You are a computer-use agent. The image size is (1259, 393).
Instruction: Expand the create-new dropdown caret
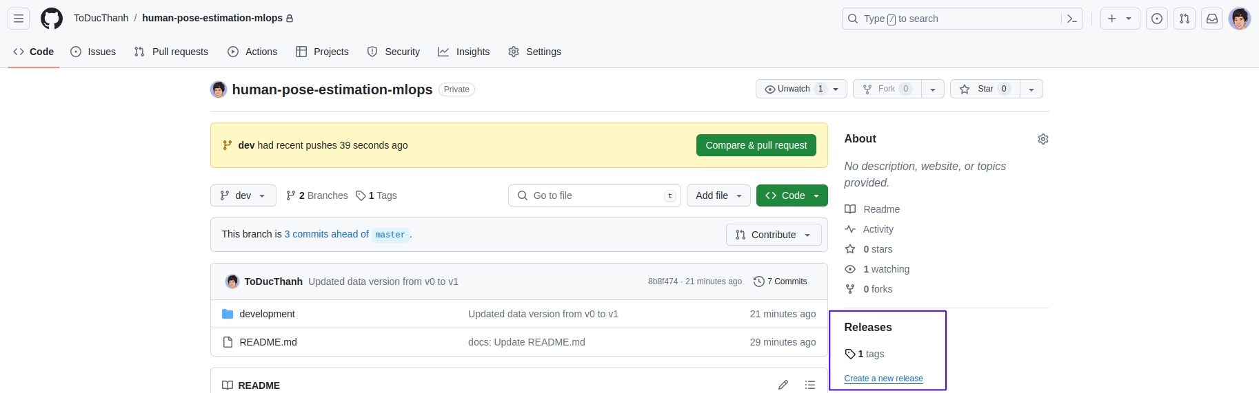[x=1129, y=19]
